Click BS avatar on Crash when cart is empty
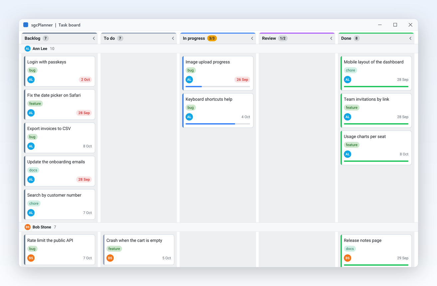The width and height of the screenshot is (437, 286). tap(110, 258)
